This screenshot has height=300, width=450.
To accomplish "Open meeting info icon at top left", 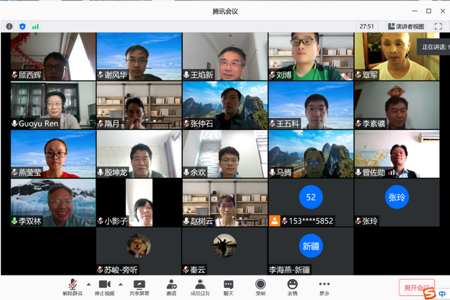I will [10, 26].
